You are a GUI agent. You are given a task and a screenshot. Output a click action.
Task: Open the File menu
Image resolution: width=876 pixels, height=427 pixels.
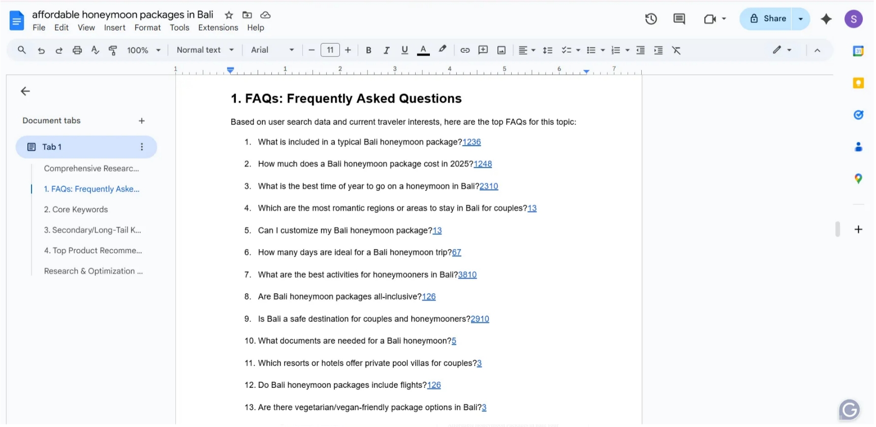[39, 27]
